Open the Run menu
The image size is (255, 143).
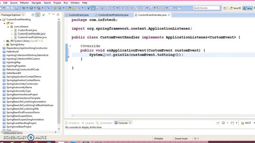[x=66, y=3]
